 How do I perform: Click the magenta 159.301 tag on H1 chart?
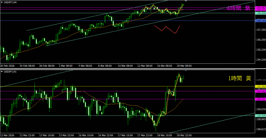point(260,99)
